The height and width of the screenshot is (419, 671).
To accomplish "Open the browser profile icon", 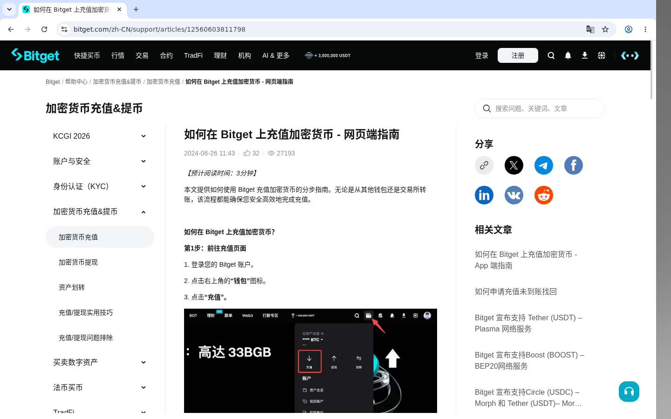I will [x=629, y=29].
